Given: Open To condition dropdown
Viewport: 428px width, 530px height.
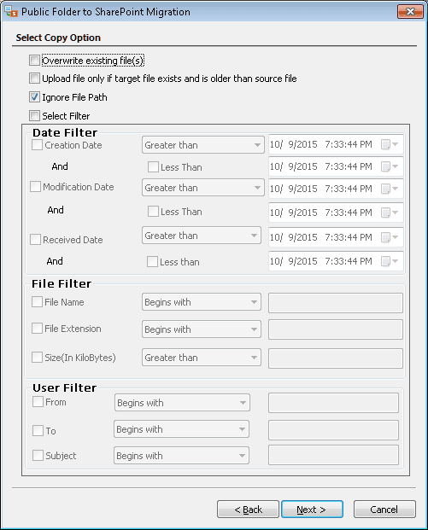Looking at the screenshot, I should pos(181,429).
